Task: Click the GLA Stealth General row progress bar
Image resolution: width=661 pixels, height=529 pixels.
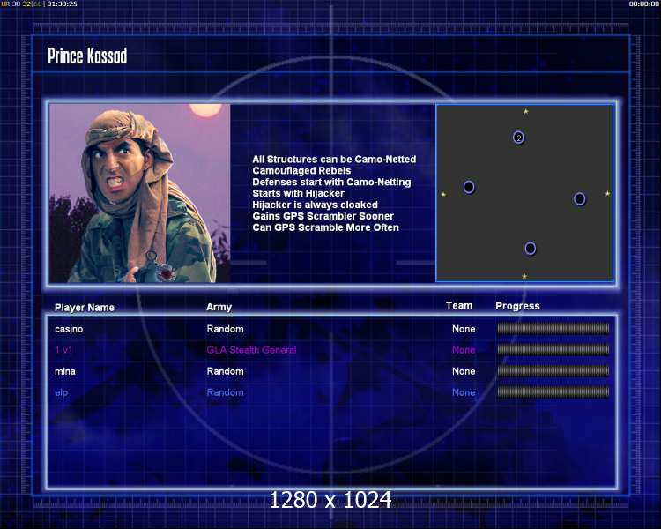Action: tap(553, 349)
